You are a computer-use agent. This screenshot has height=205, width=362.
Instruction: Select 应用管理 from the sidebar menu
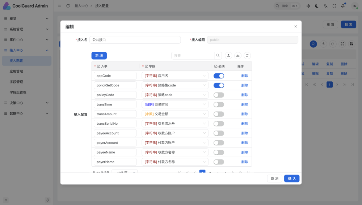[16, 71]
